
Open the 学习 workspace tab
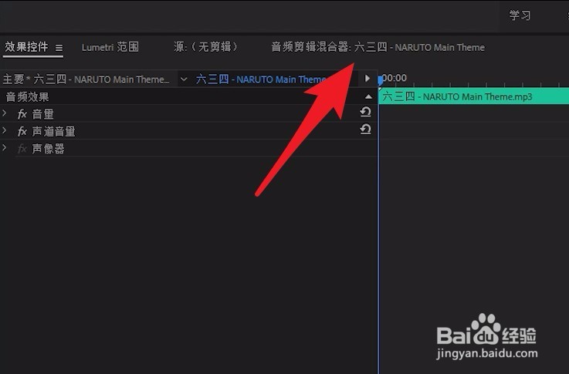(x=520, y=15)
